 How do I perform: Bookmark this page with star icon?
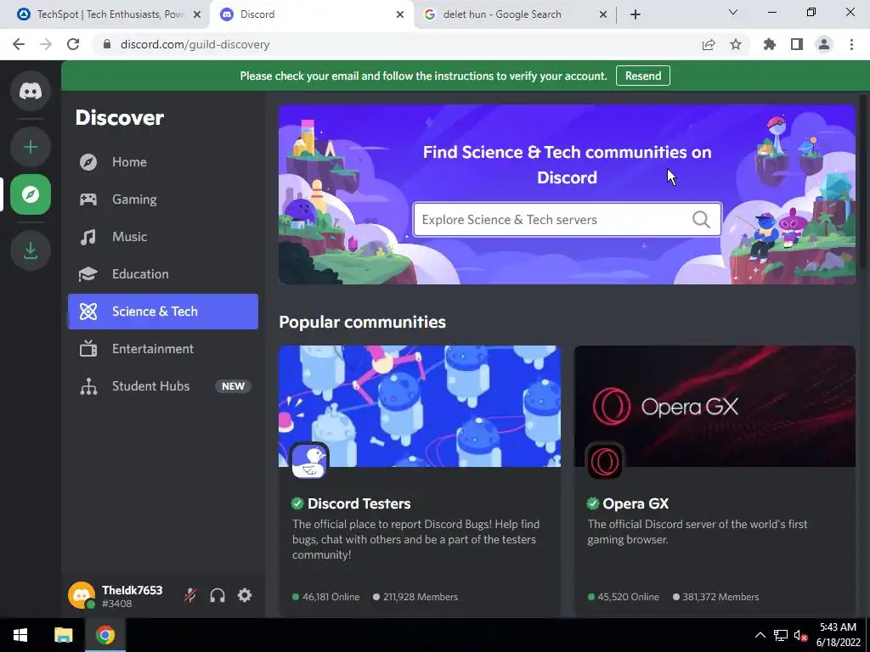pyautogui.click(x=736, y=44)
